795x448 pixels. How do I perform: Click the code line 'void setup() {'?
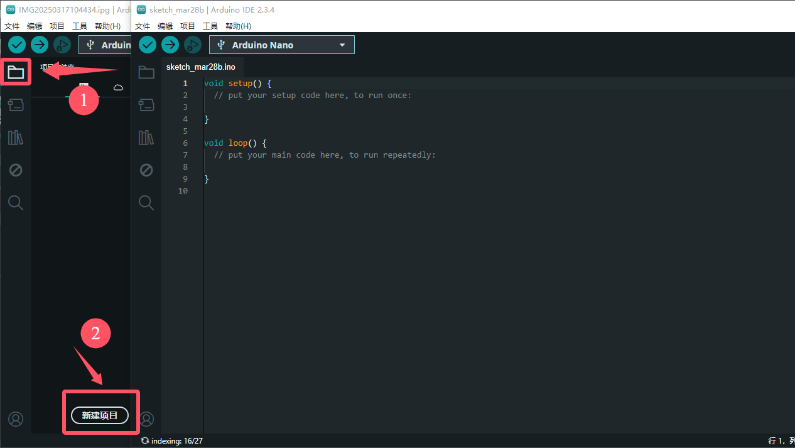238,83
